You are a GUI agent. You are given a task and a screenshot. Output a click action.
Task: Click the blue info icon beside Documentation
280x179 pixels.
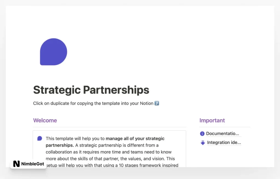(x=202, y=133)
